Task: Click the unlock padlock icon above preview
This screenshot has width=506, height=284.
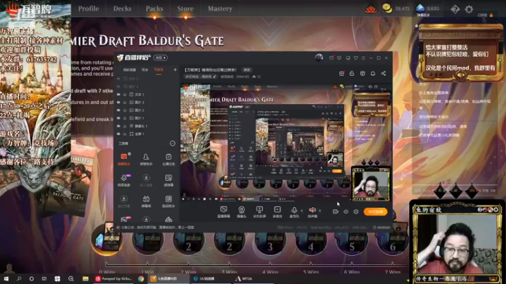Action: point(352,73)
